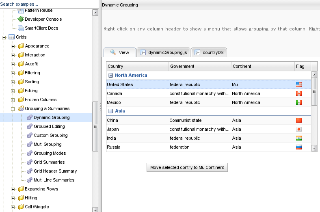
Task: Click the Japan flag icon
Action: [x=299, y=129]
